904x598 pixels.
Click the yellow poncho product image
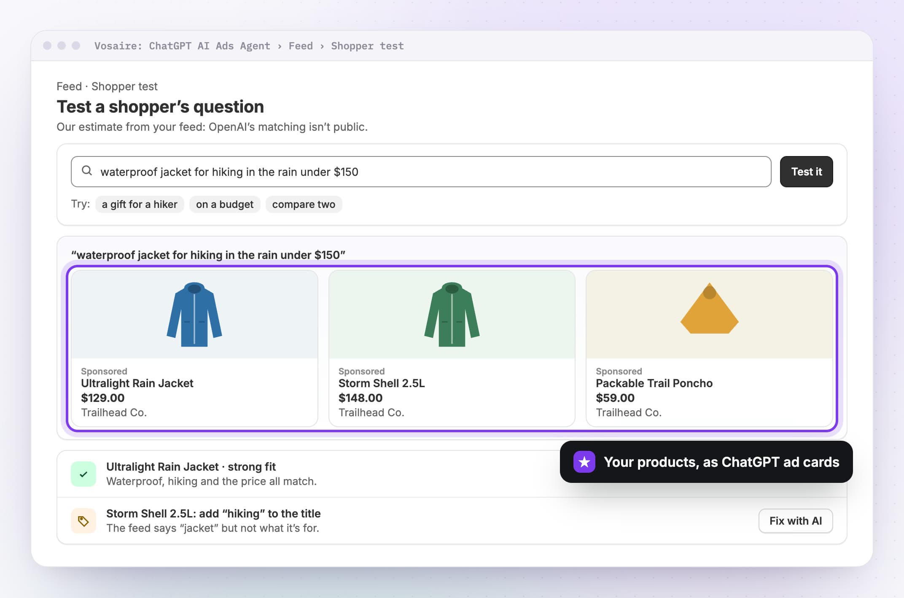coord(709,308)
